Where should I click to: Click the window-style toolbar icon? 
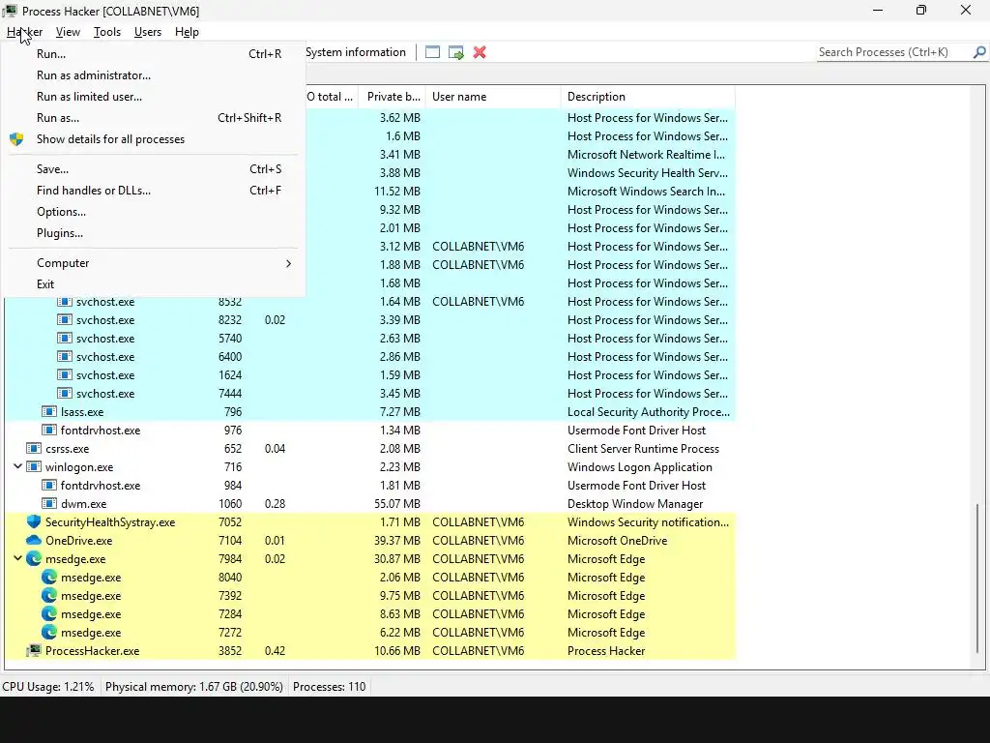pos(432,52)
